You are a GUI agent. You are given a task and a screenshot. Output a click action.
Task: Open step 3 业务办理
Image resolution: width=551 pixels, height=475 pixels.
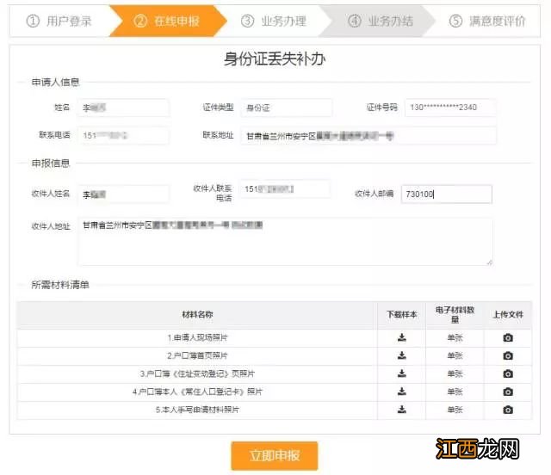[274, 21]
